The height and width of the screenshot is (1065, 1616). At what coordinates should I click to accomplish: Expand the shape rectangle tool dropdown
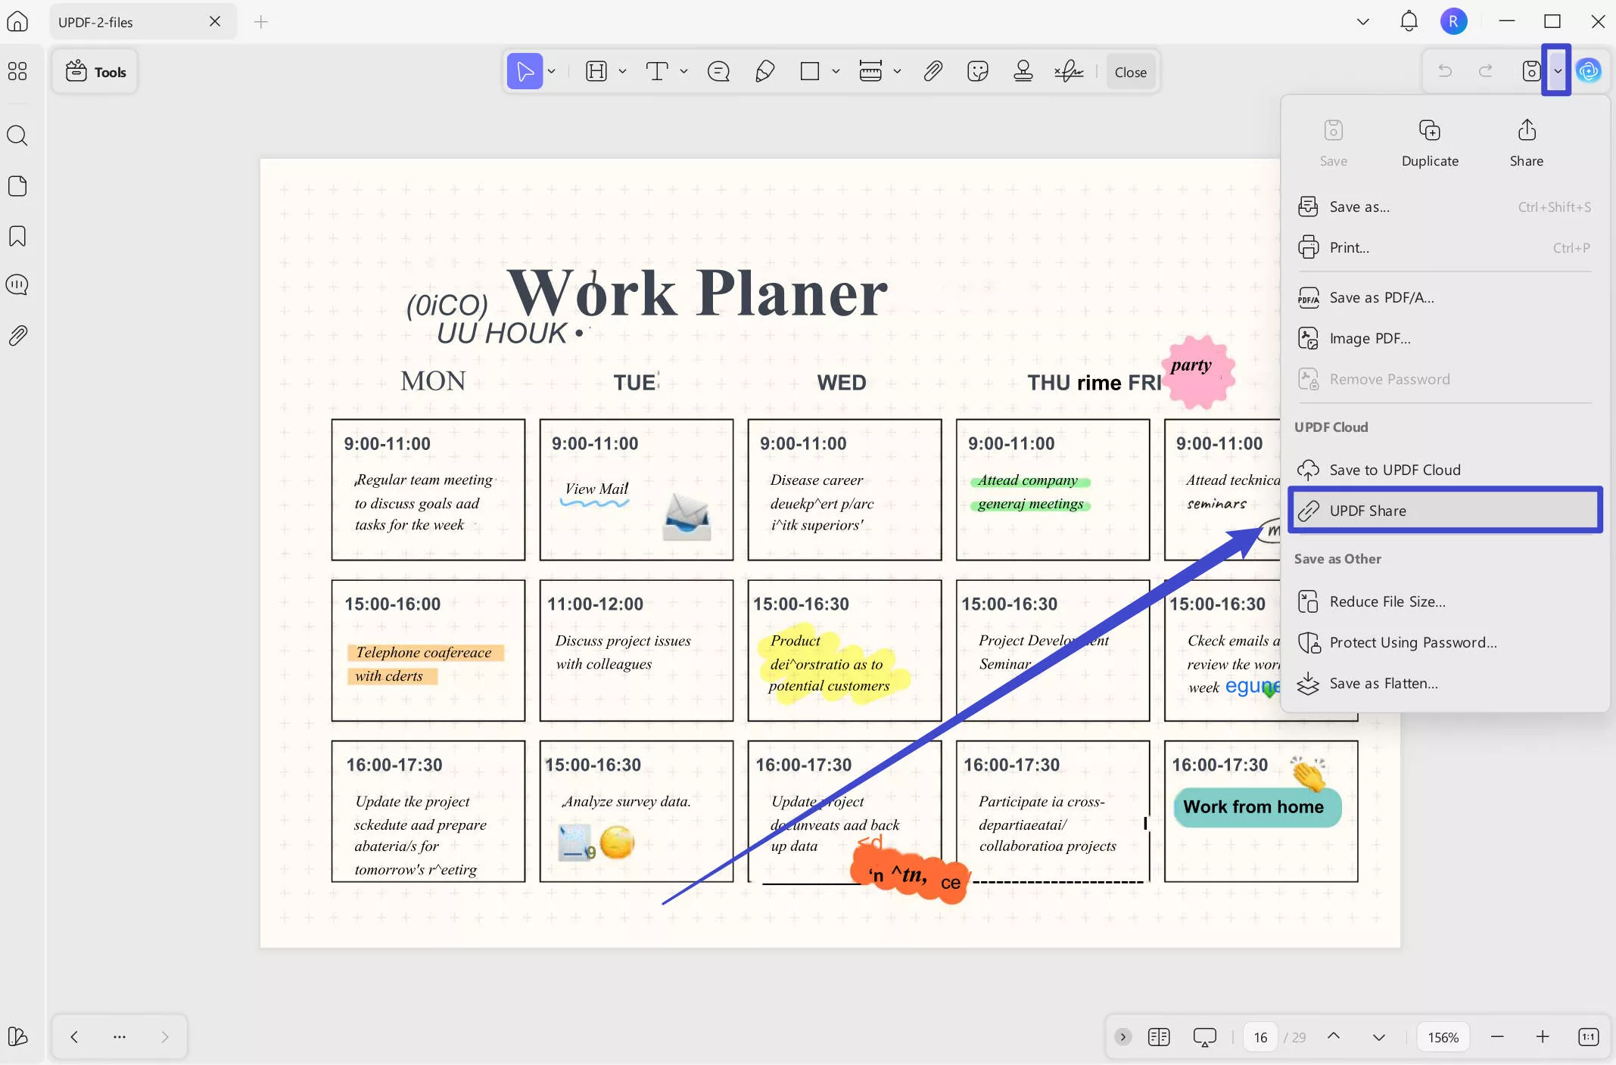pyautogui.click(x=836, y=72)
